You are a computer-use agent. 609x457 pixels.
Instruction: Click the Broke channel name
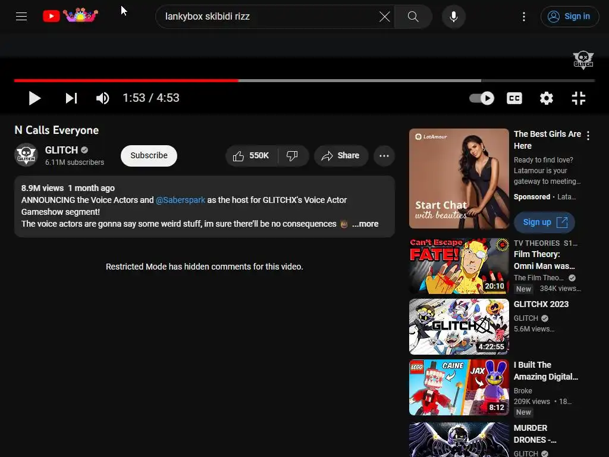coord(523,390)
